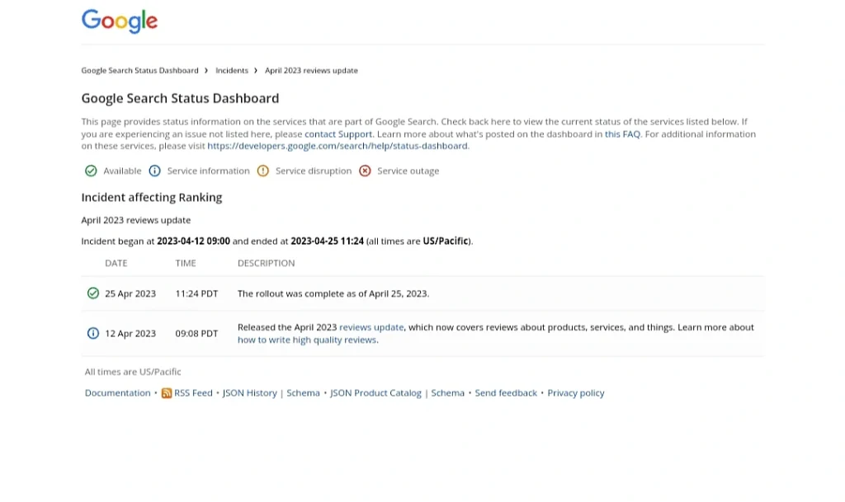This screenshot has height=502, width=845.
Task: Open Schema link after JSON Product Catalog
Action: 448,392
